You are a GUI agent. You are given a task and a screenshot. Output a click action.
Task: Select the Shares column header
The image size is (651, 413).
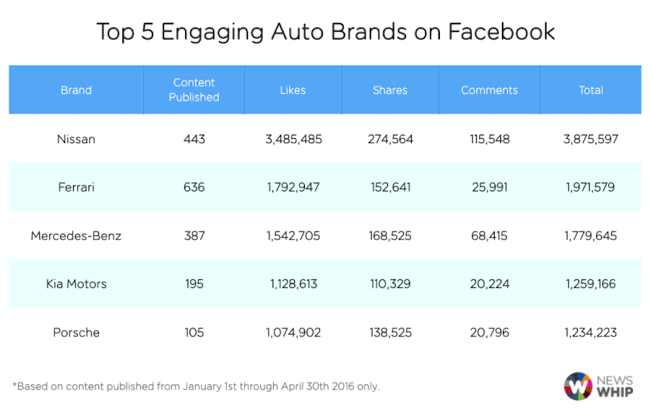click(390, 90)
